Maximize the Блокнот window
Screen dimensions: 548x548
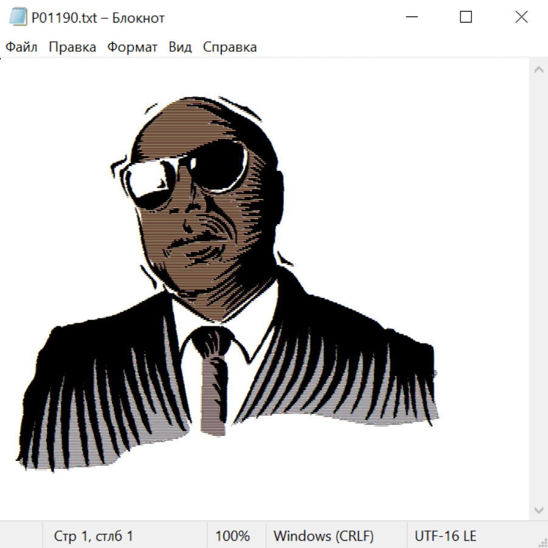point(466,18)
